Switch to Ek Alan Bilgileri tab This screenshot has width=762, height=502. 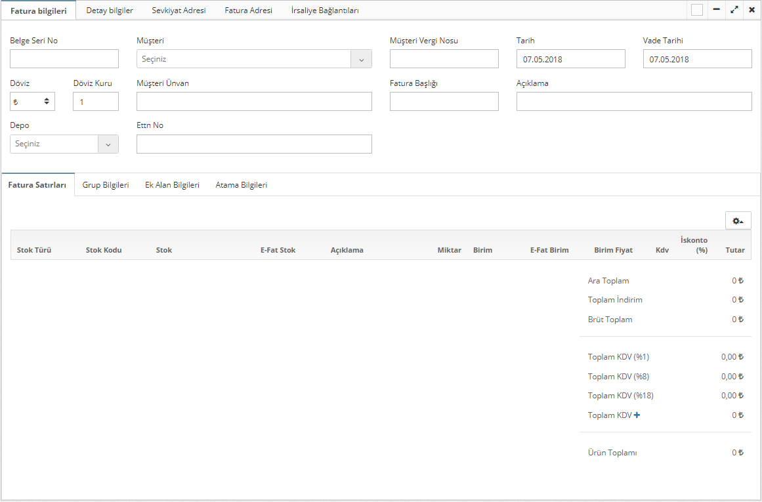(x=172, y=185)
